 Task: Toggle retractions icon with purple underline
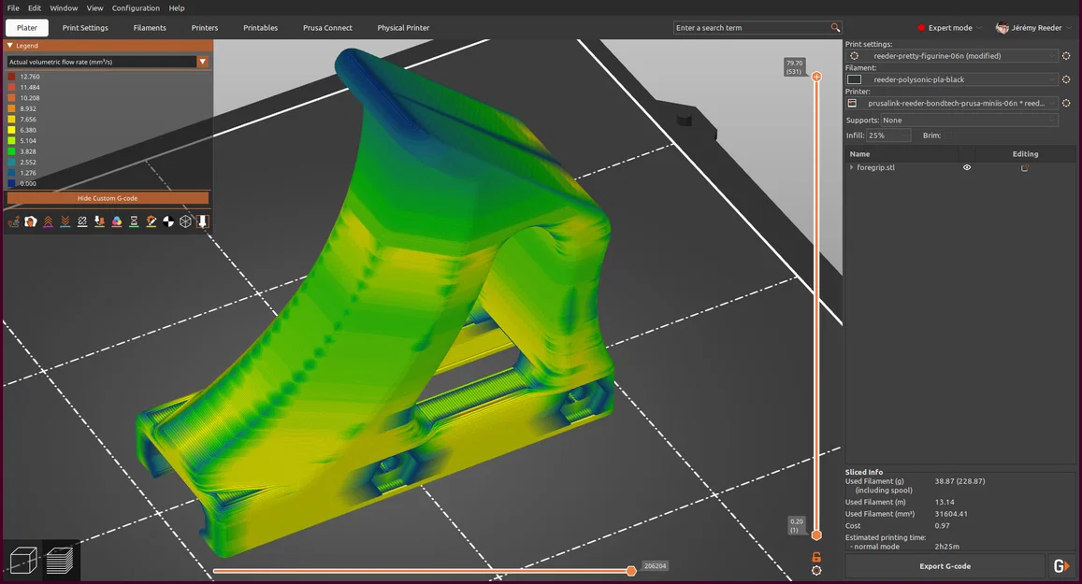48,221
